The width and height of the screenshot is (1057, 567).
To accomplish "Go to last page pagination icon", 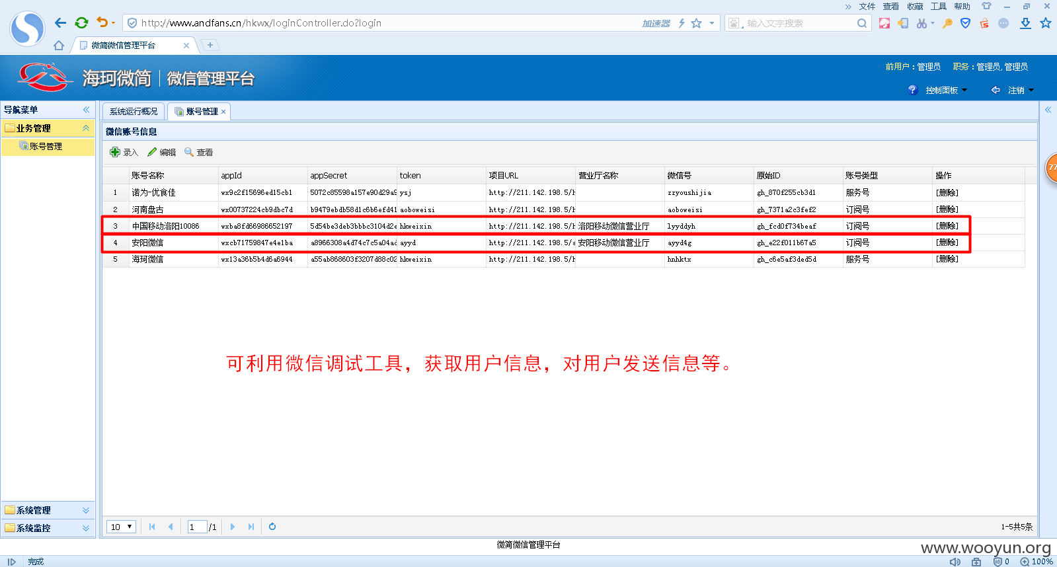I will pos(251,527).
